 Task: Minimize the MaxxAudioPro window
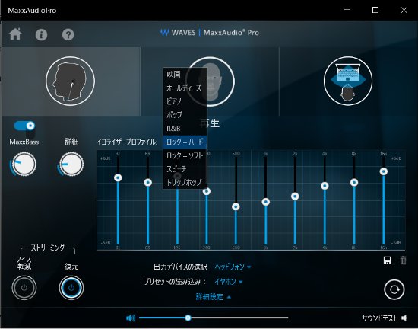[x=347, y=10]
